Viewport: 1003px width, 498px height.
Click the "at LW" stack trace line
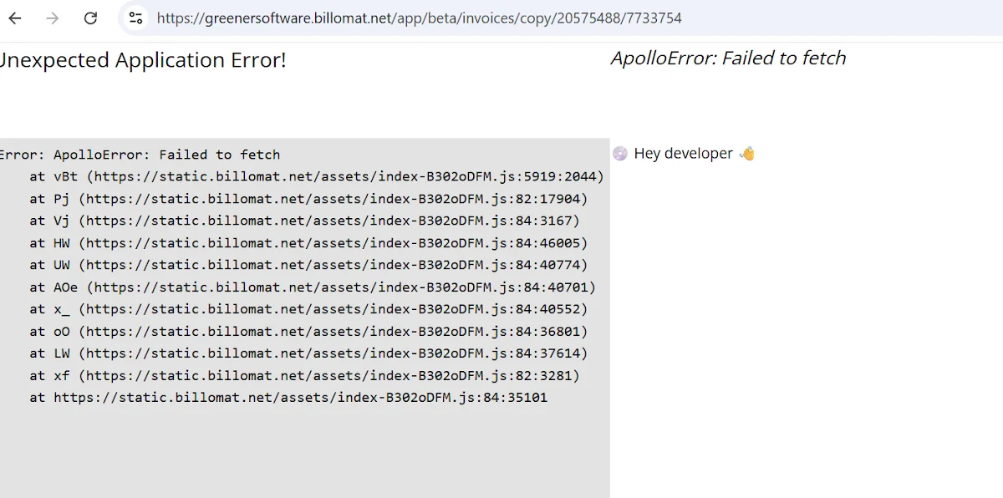(x=308, y=353)
